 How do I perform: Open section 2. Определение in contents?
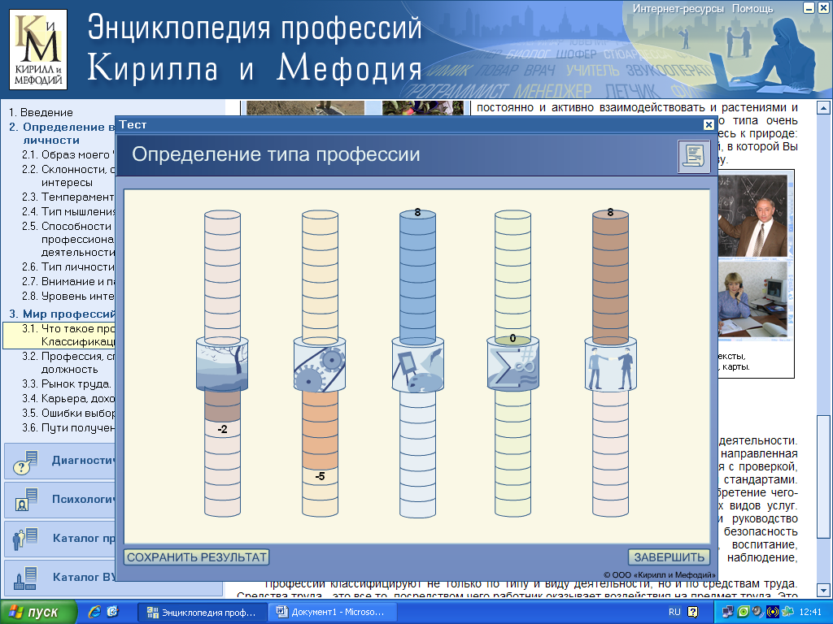[62, 134]
